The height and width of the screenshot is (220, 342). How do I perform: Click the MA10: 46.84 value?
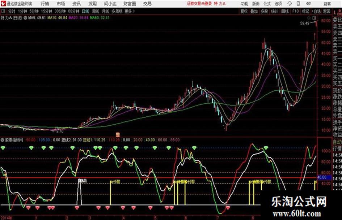(x=57, y=18)
